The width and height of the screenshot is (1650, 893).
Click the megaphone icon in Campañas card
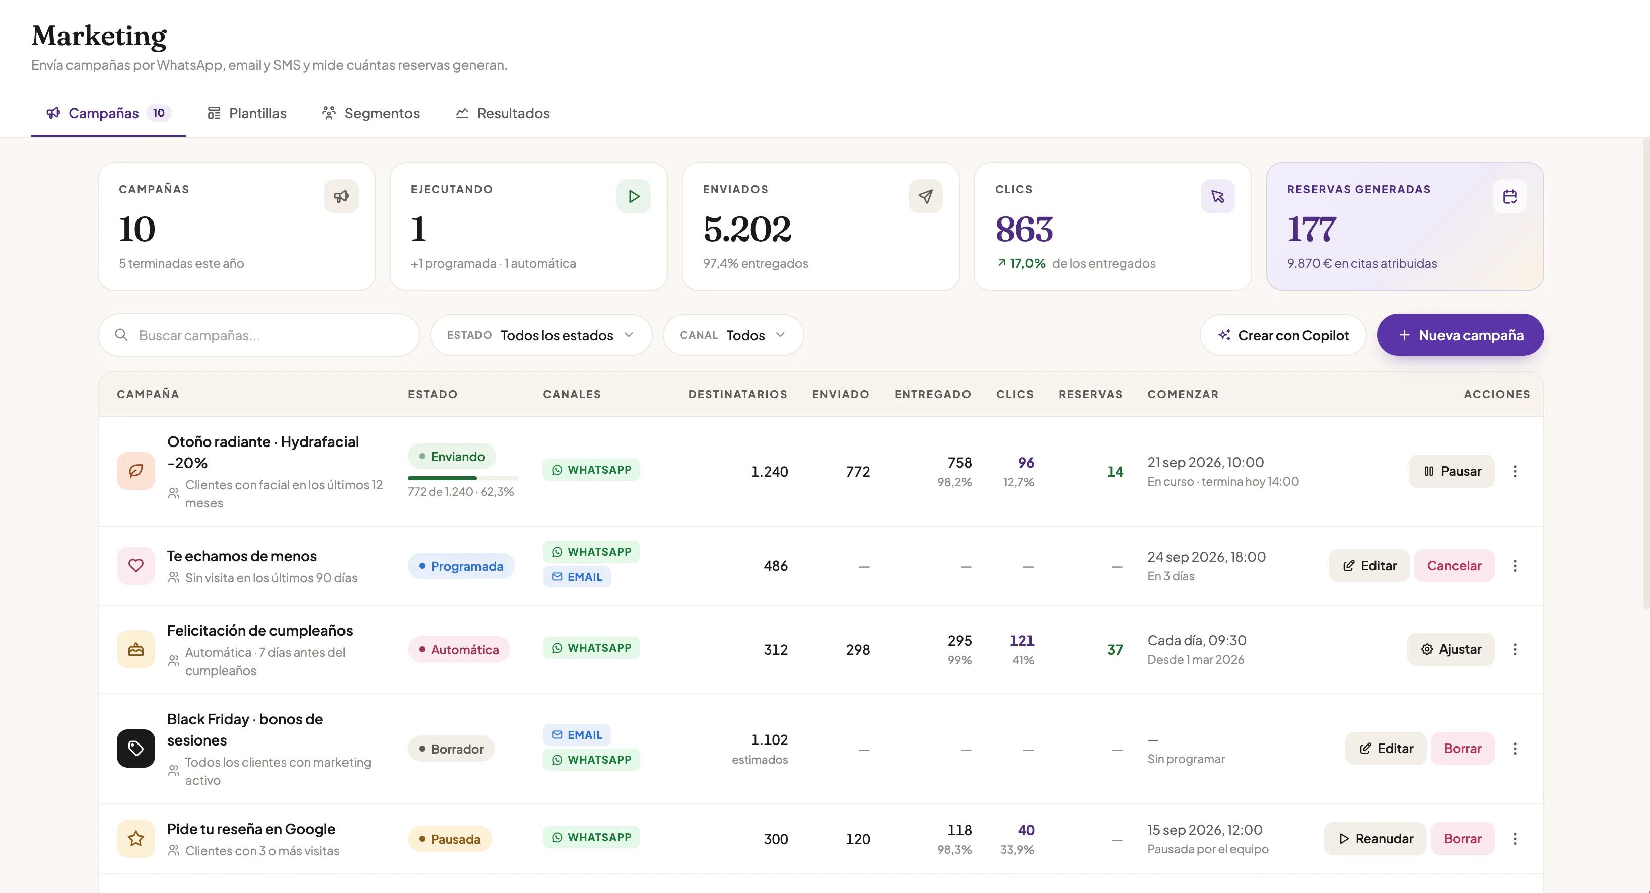pyautogui.click(x=341, y=196)
